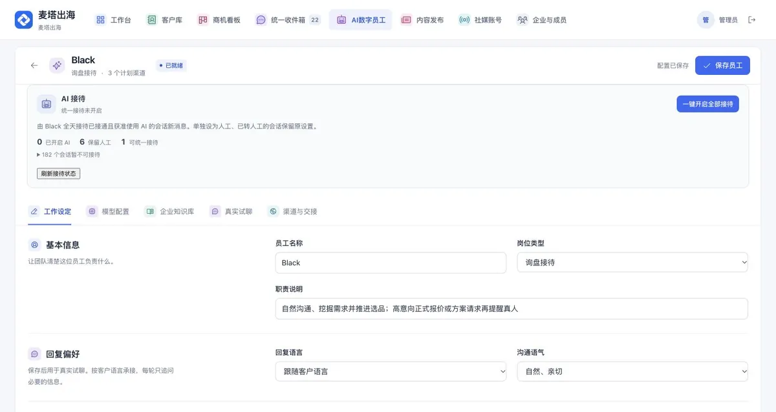Click the 麦塔出海 logo icon
This screenshot has width=776, height=412.
[24, 20]
